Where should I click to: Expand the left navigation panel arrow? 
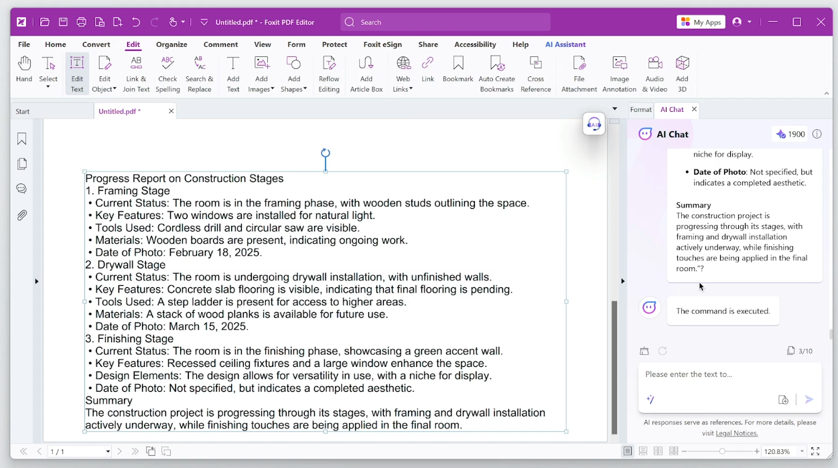[x=36, y=281]
